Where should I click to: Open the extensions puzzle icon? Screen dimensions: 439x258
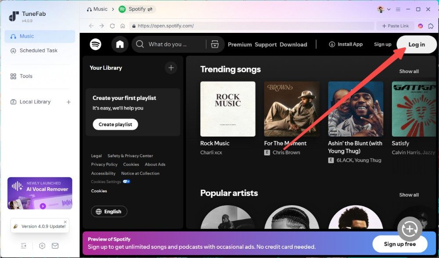(431, 26)
